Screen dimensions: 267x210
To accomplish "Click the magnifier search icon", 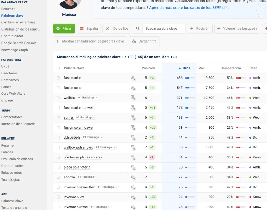I will pos(138,28).
